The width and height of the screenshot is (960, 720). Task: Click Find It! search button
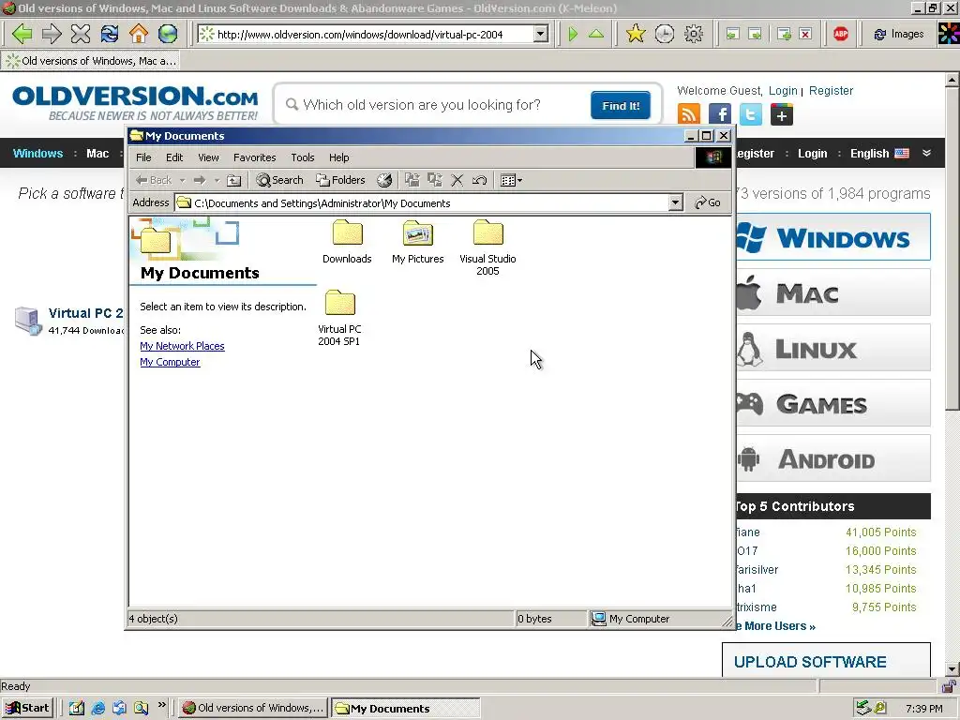(x=621, y=105)
